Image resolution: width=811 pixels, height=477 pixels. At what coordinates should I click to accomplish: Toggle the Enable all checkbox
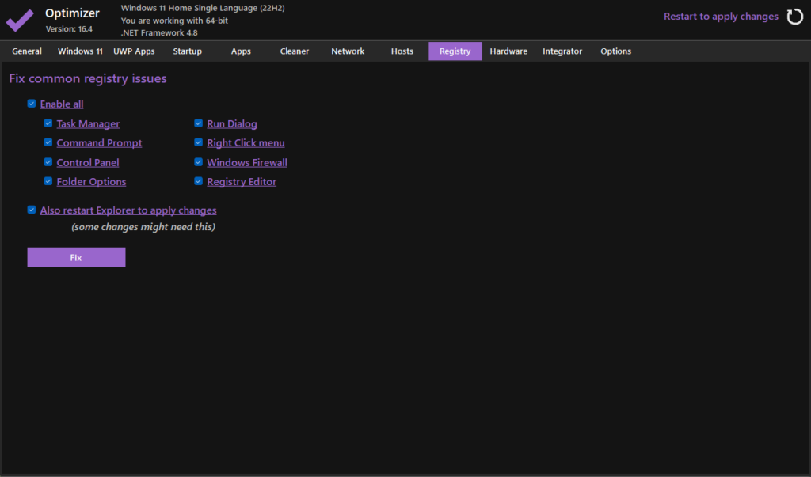point(32,104)
